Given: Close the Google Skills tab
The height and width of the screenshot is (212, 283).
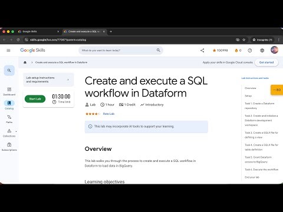Looking at the screenshot, I should 58,31.
